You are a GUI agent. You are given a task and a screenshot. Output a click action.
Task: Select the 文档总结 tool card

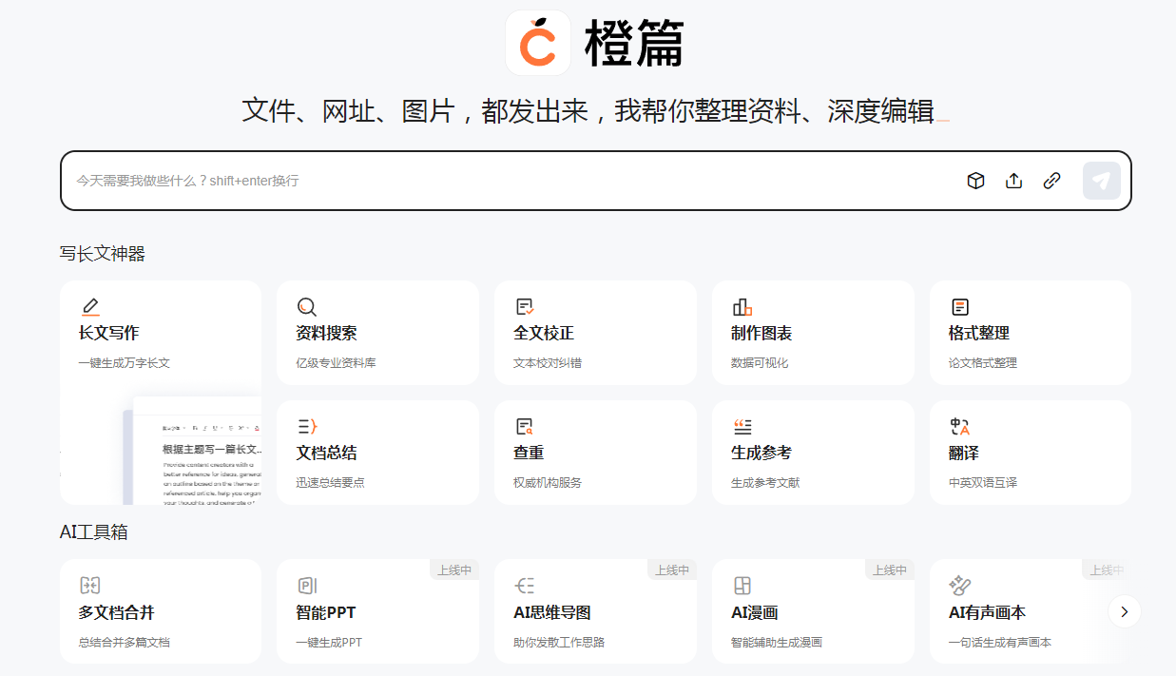coord(376,453)
